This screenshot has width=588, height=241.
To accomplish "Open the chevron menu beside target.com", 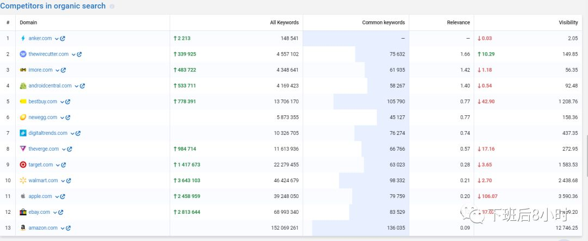I will pyautogui.click(x=58, y=165).
